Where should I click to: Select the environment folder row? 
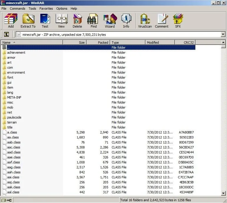pyautogui.click(x=98, y=72)
